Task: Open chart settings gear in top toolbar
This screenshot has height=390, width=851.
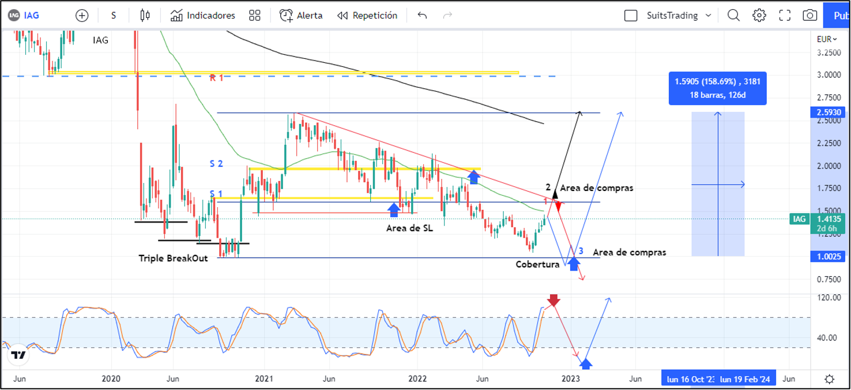Action: 759,16
